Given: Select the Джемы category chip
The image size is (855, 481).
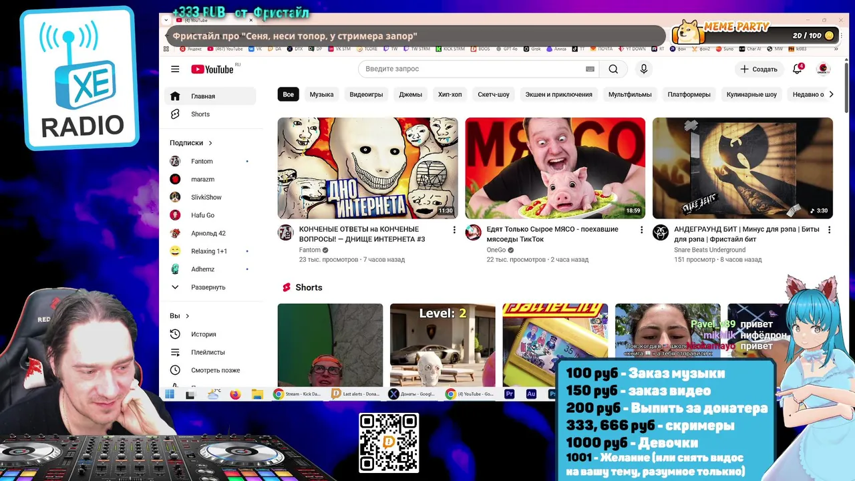Looking at the screenshot, I should coord(411,94).
